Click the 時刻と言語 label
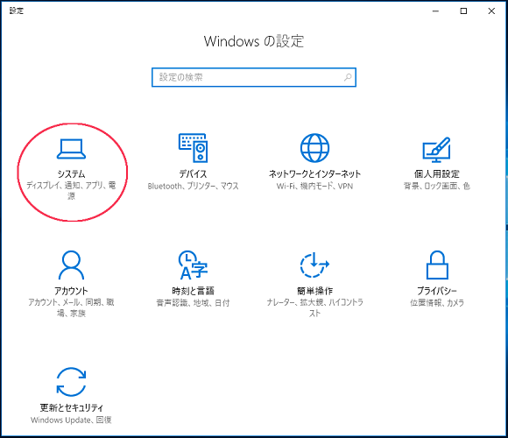 click(193, 291)
